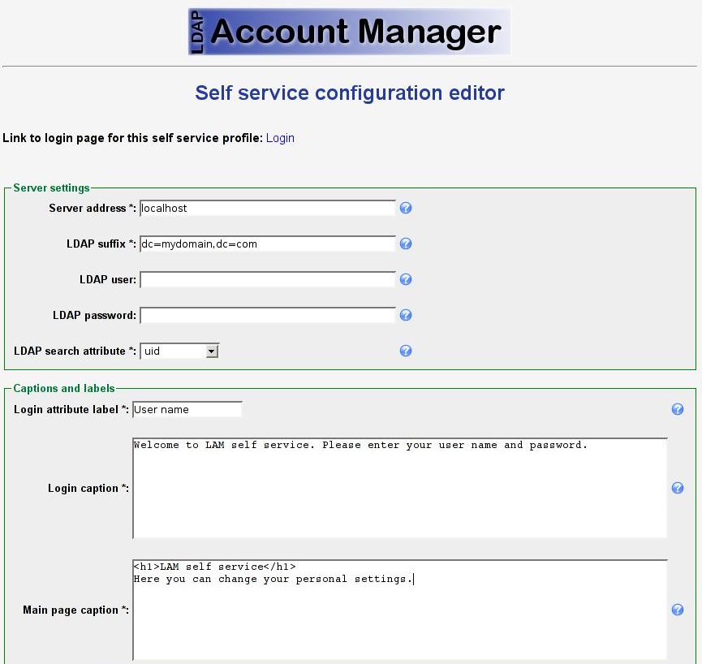This screenshot has width=702, height=664.
Task: Click the Server settings section legend
Action: pos(52,188)
